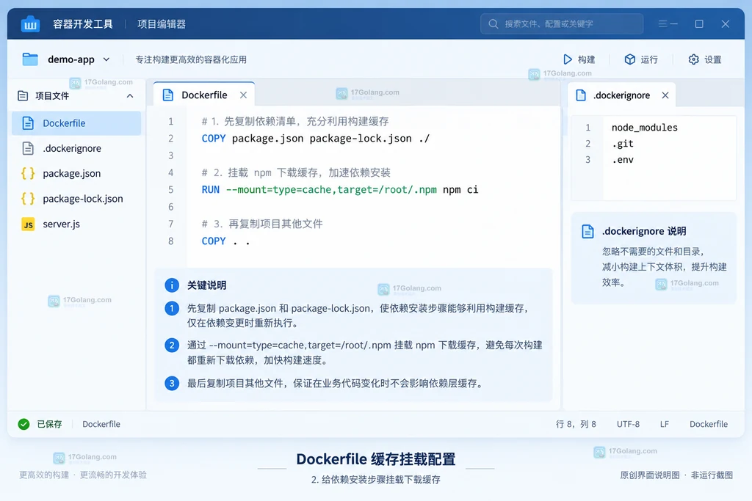Click the braces icon beside package-lock.json
The height and width of the screenshot is (501, 752).
coord(29,199)
